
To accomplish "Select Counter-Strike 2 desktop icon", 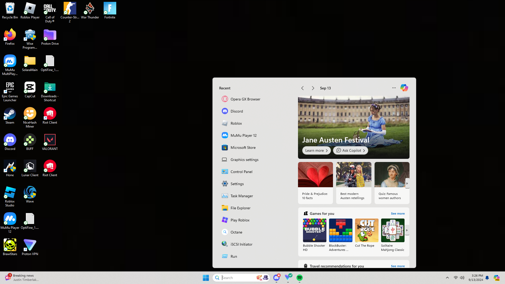I will tap(70, 13).
